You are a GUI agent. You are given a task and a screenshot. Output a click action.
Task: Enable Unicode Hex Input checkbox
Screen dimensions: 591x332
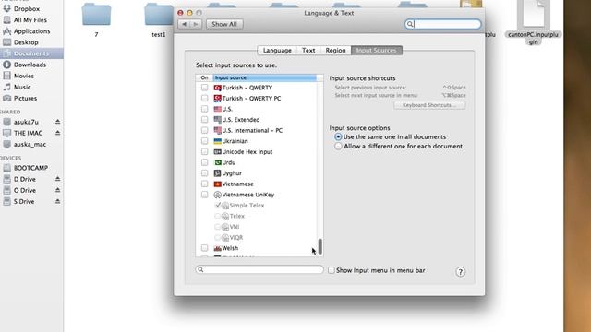(204, 151)
